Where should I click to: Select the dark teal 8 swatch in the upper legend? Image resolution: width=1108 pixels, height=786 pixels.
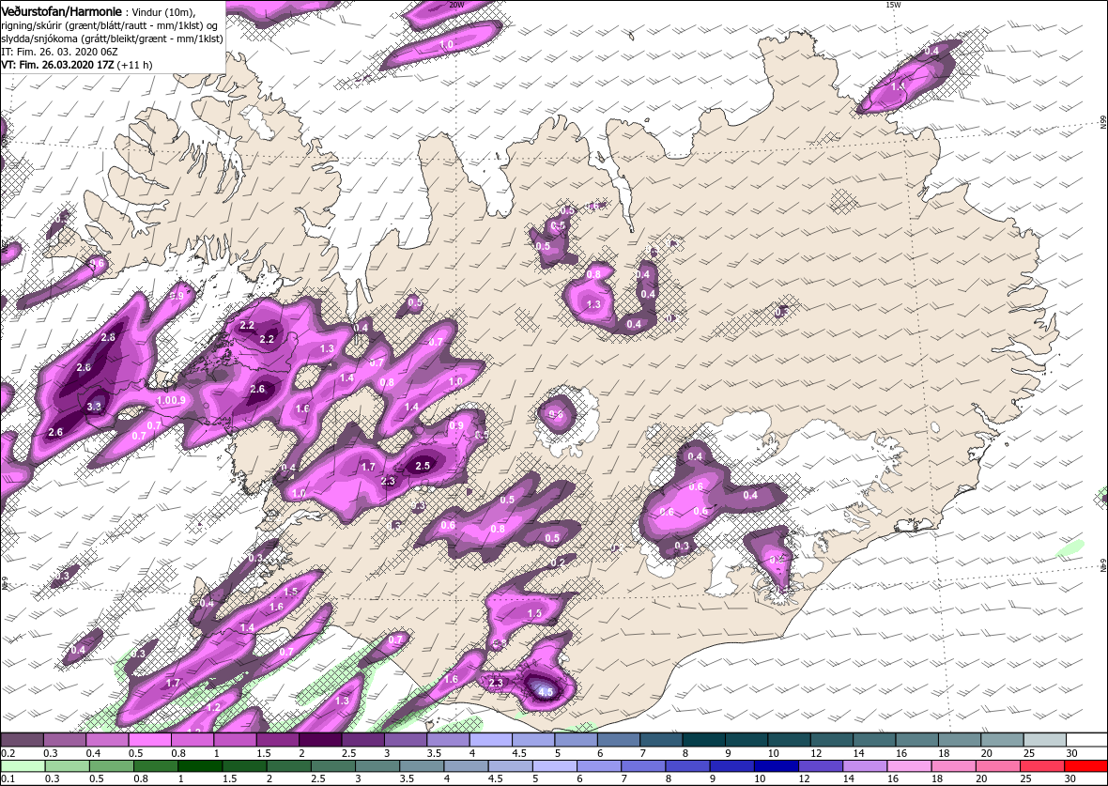[704, 739]
